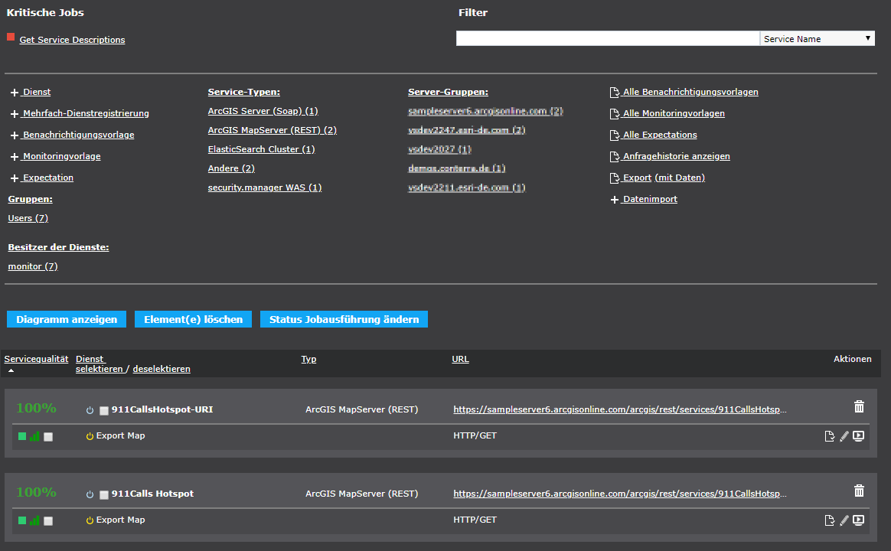The image size is (891, 551).
Task: Click the trash icon for 911Calls Hotspot
Action: coord(859,491)
